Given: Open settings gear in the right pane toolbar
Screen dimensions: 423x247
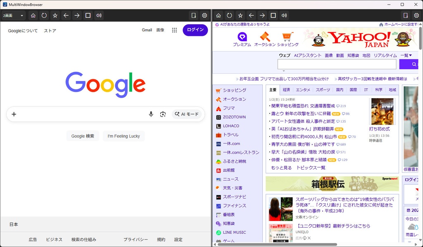Looking at the screenshot, I should click(x=416, y=15).
